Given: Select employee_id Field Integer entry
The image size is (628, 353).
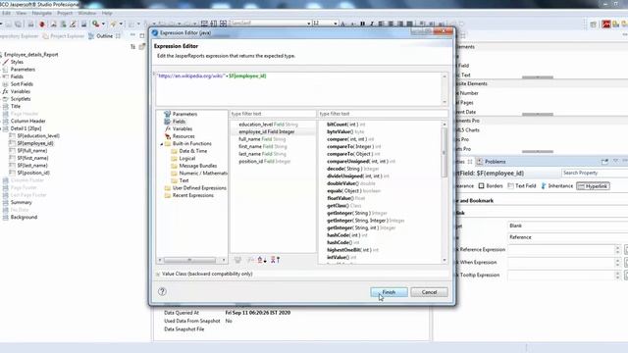Looking at the screenshot, I should point(267,131).
